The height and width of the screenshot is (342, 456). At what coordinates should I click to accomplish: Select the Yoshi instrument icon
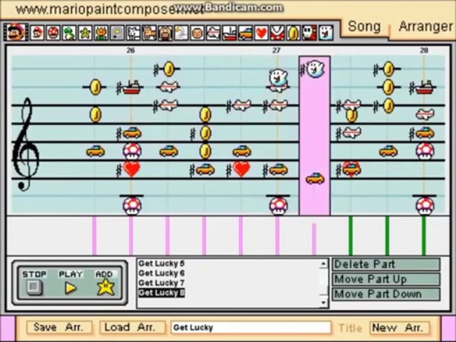tap(69, 33)
